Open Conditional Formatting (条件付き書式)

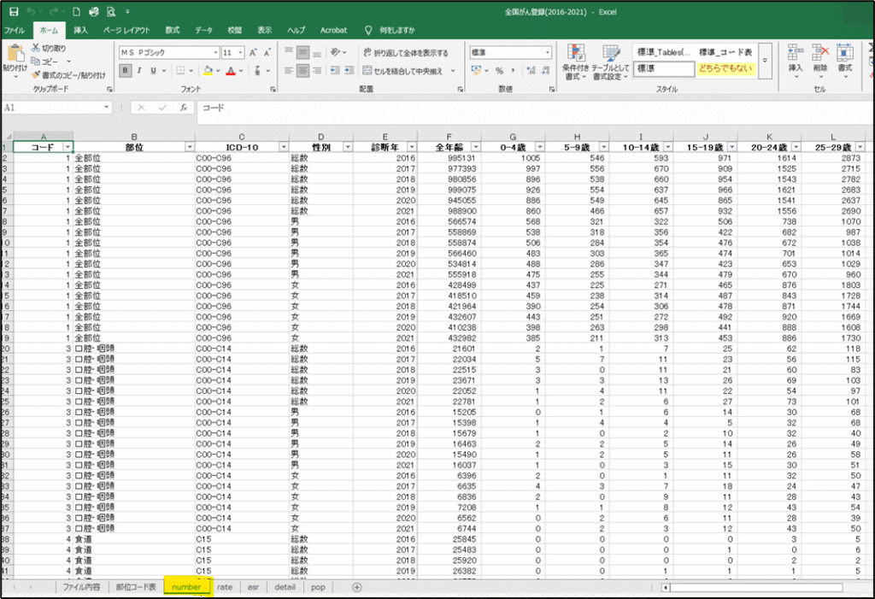[576, 58]
